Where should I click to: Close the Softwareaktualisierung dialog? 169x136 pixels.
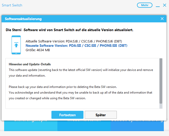coord(162,19)
